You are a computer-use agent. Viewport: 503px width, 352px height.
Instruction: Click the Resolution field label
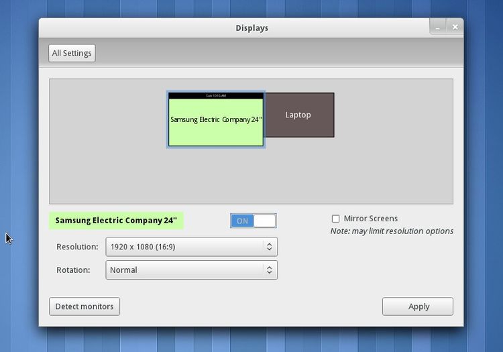(x=77, y=247)
